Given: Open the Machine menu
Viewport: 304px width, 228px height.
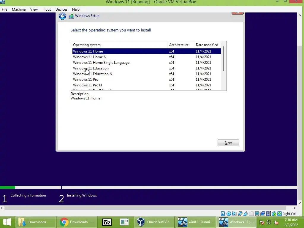Looking at the screenshot, I should coord(19,9).
